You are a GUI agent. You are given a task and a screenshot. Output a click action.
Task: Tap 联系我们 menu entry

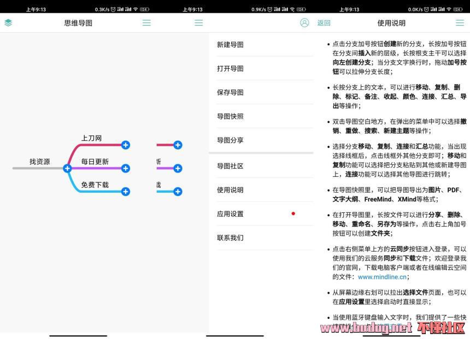(230, 238)
